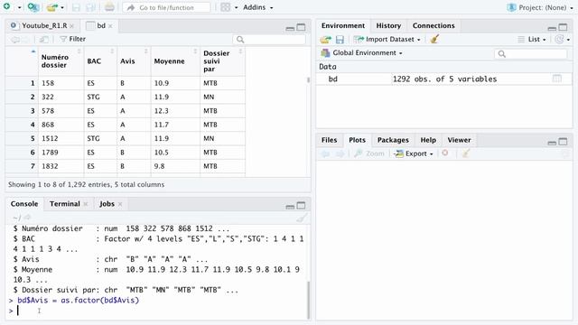Expand the panes layout dropdown arrow
This screenshot has width=578, height=325.
click(236, 7)
